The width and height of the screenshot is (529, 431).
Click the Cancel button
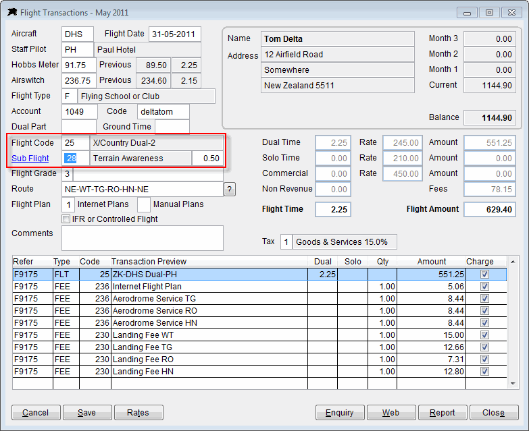click(x=36, y=413)
